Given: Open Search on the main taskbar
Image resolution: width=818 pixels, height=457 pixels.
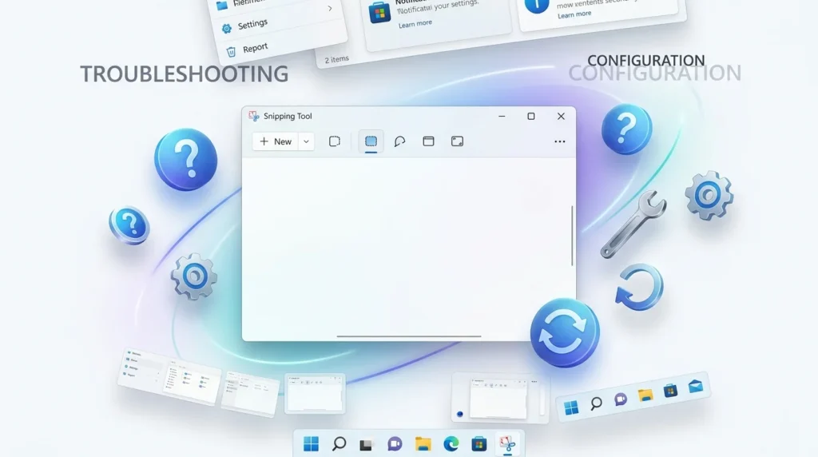Looking at the screenshot, I should click(x=339, y=444).
